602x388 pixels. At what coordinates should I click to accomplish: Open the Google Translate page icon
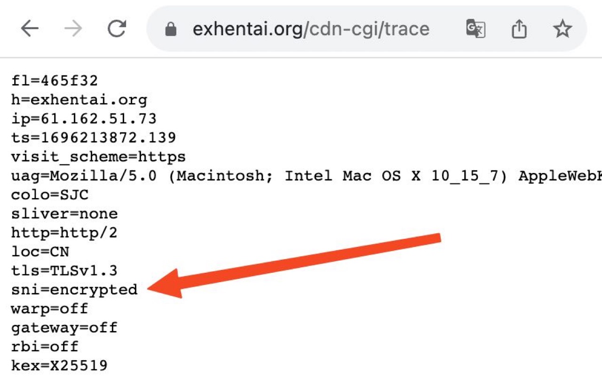(475, 29)
